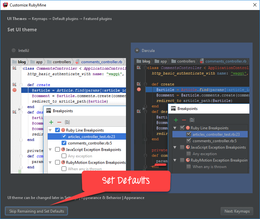Collapse RubyMotion Exception Breakpoints in light preview
260x219 pixels.
[50, 163]
